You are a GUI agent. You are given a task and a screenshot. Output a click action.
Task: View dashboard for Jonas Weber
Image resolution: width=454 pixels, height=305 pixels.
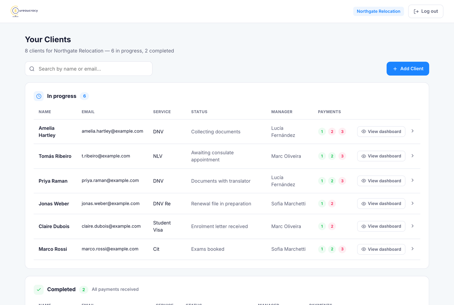(x=381, y=204)
